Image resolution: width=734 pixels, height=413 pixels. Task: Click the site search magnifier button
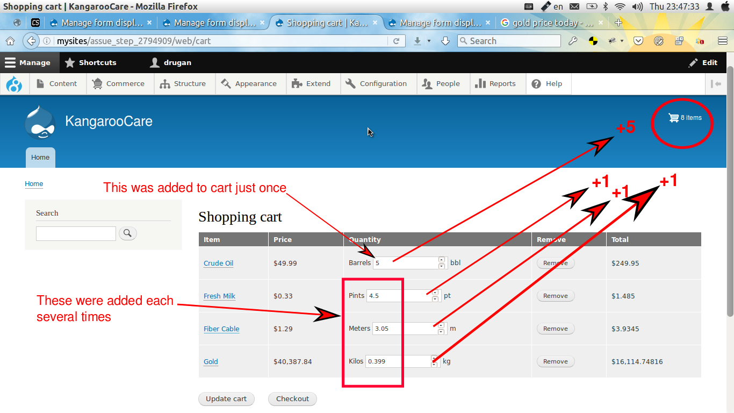coord(127,233)
